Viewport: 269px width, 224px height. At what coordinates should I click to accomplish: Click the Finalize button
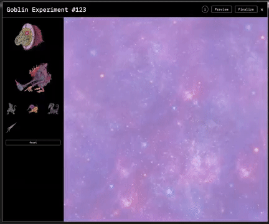[246, 9]
